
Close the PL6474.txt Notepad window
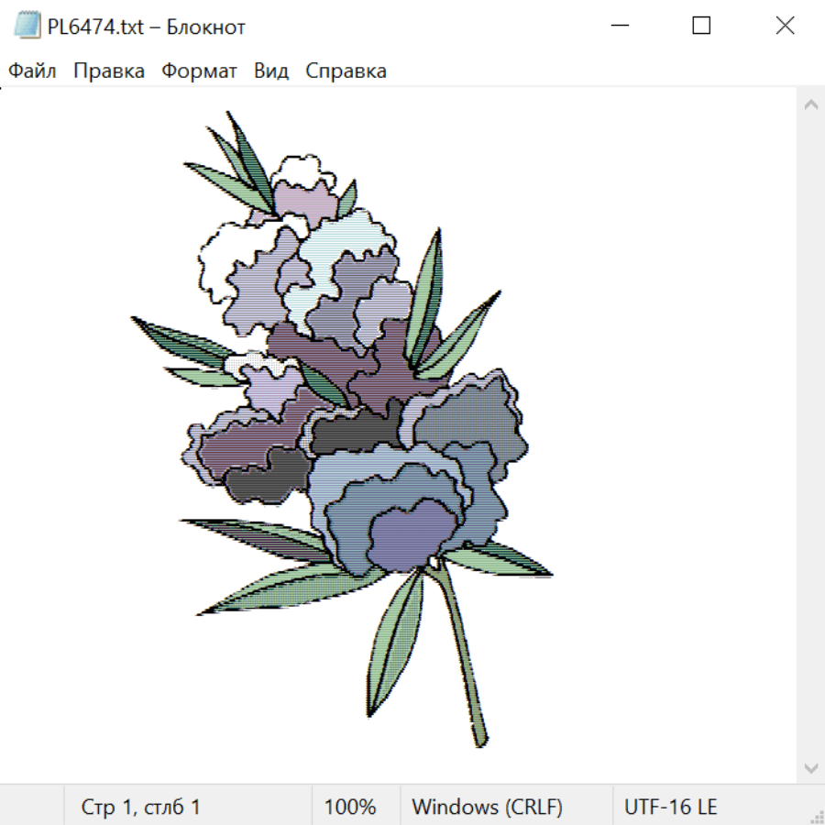[x=785, y=26]
